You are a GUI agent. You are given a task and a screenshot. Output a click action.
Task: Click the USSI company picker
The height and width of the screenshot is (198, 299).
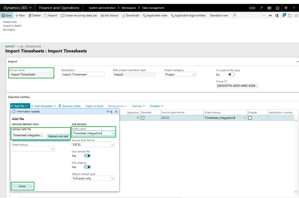pos(252,8)
